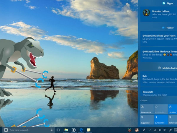Open Microsoft Edge from the taskbar
This screenshot has height=133, width=177.
(x=81, y=130)
